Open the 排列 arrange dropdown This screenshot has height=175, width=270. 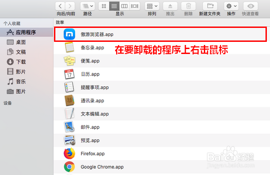[152, 6]
